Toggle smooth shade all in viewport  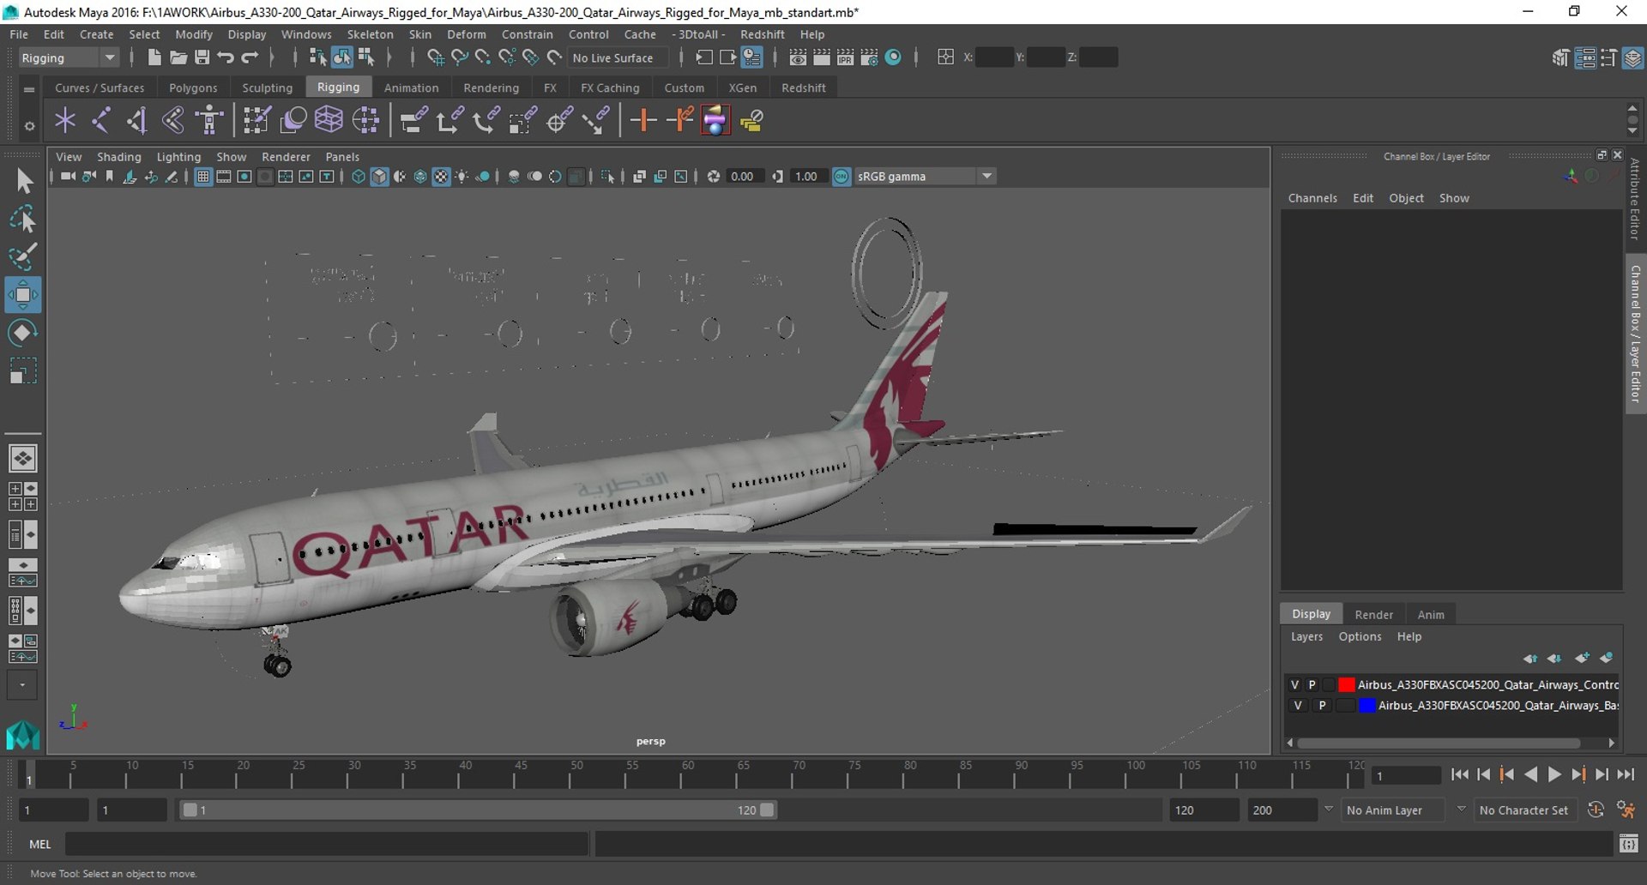(379, 177)
